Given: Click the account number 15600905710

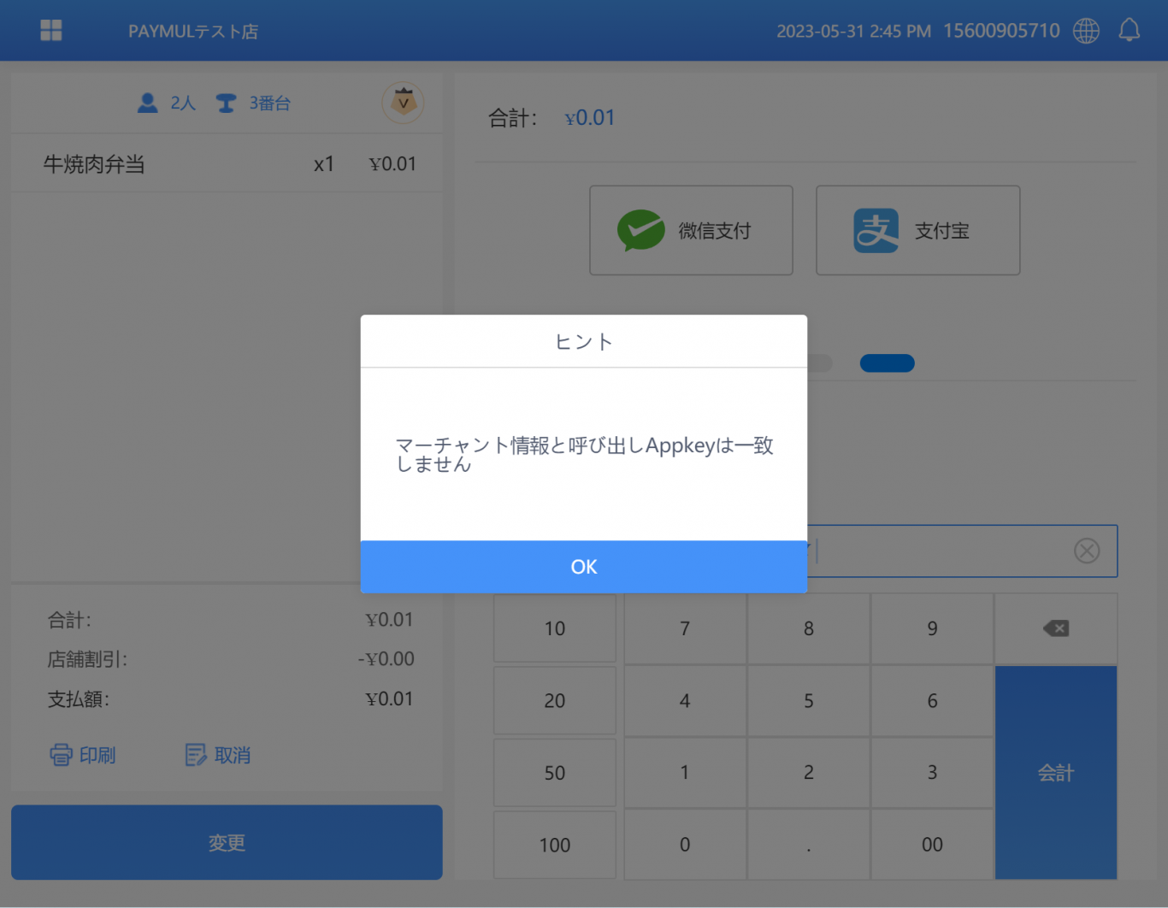Looking at the screenshot, I should pos(1001,31).
